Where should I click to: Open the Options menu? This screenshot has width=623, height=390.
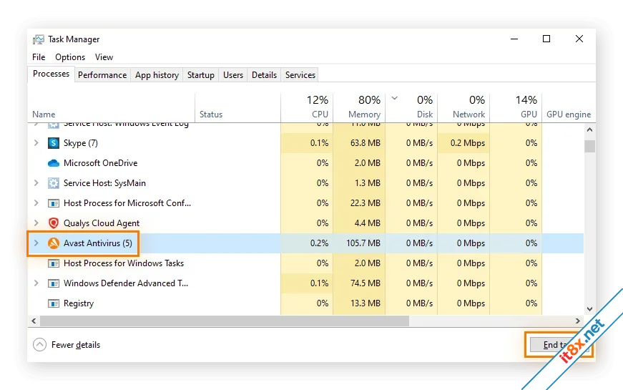[x=70, y=57]
